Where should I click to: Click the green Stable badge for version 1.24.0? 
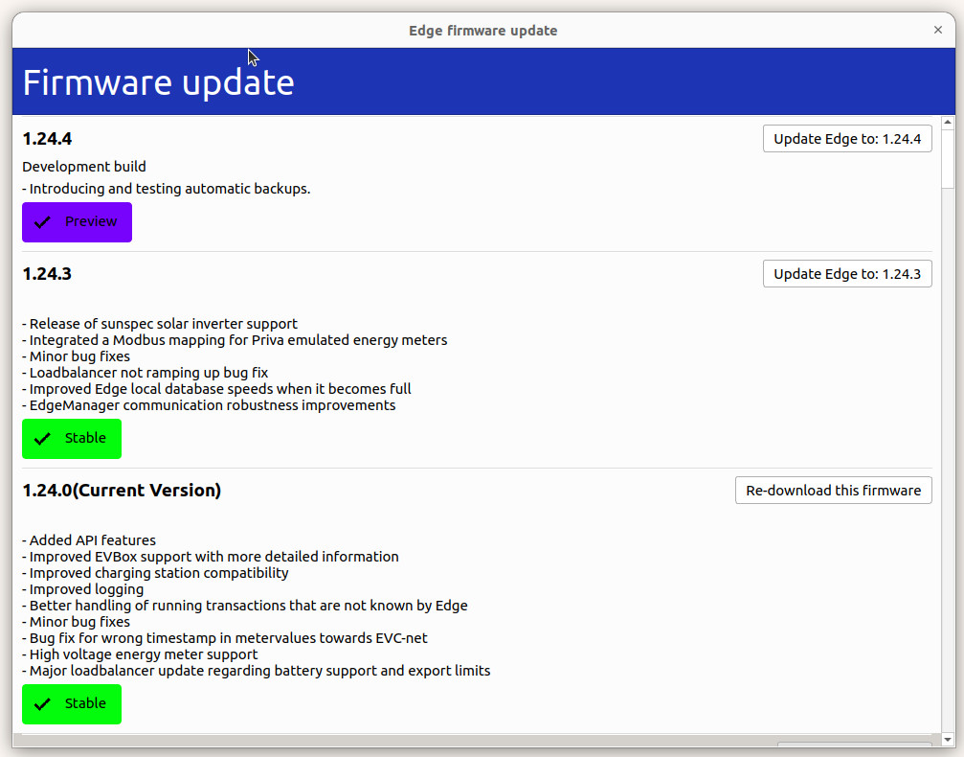72,703
